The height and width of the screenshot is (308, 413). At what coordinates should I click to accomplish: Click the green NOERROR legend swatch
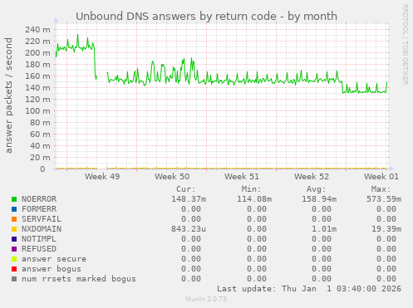pyautogui.click(x=14, y=199)
